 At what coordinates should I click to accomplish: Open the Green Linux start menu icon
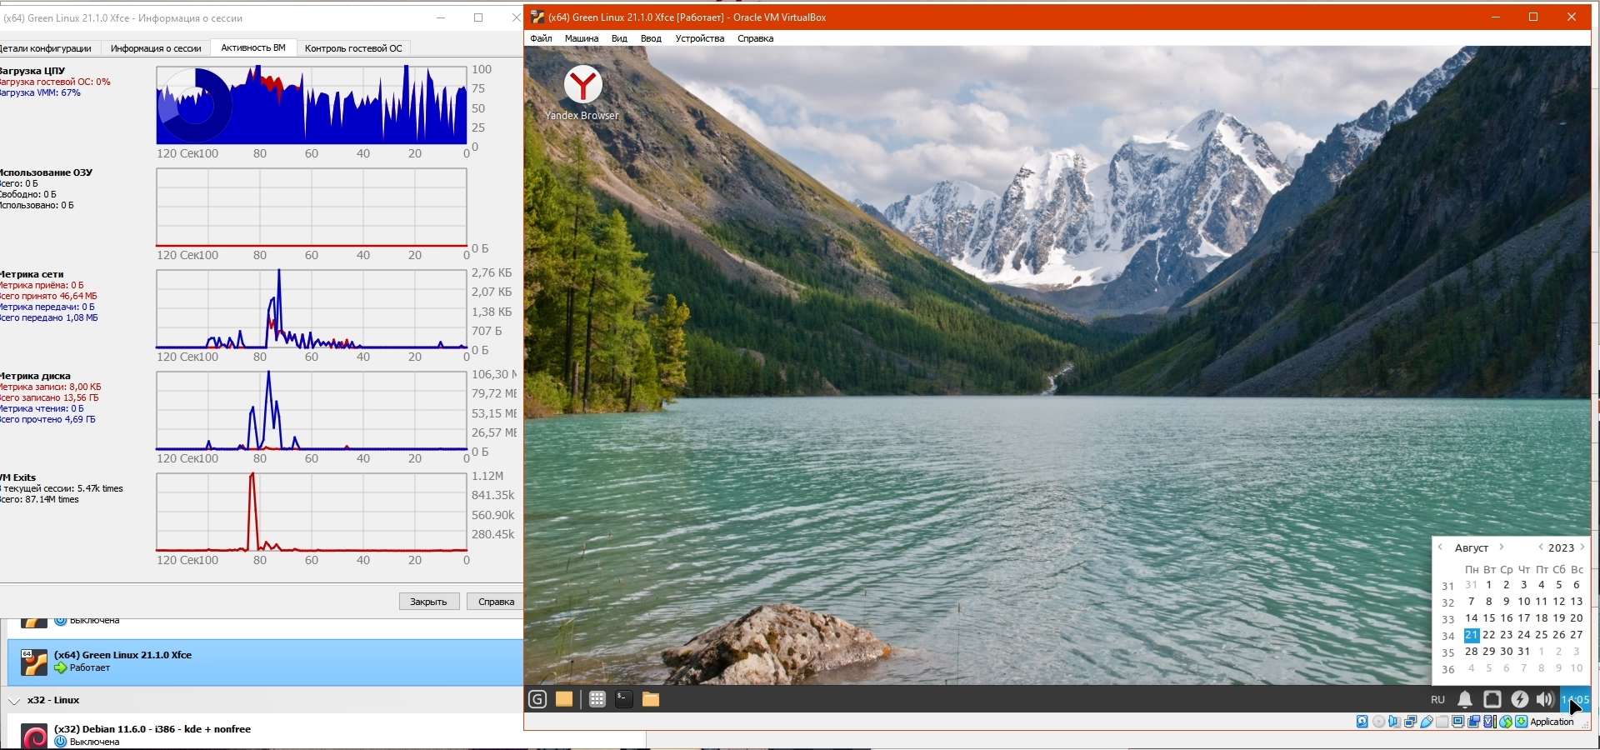click(537, 699)
